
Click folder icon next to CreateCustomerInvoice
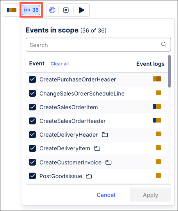[109, 162]
